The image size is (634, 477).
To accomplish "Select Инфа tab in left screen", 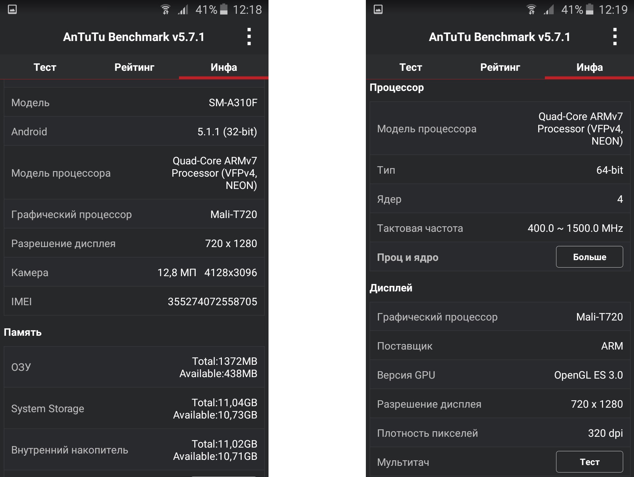I will pos(224,67).
